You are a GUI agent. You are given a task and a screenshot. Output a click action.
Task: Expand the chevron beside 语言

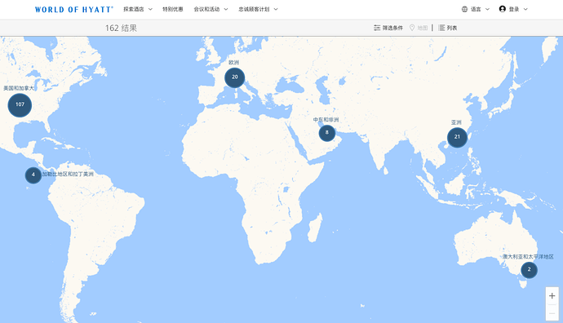click(x=487, y=9)
